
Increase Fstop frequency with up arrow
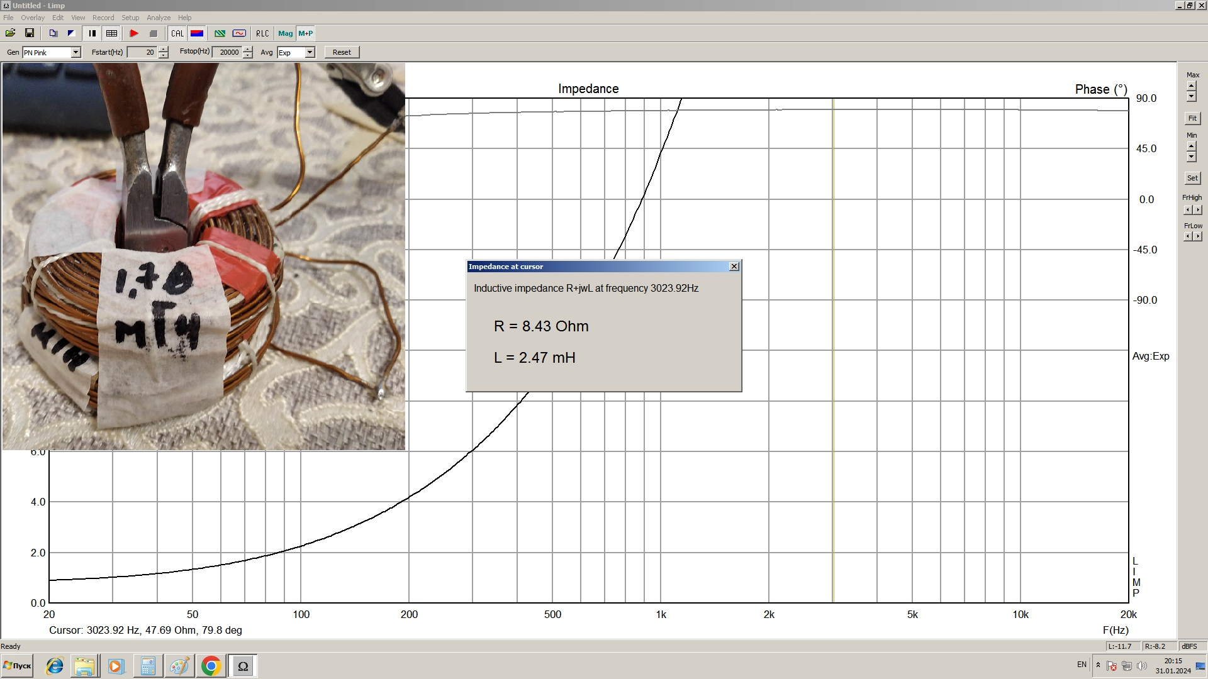[x=248, y=49]
